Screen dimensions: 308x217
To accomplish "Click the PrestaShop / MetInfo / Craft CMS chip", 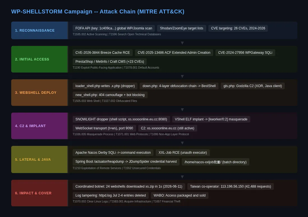I will pos(110,62).
